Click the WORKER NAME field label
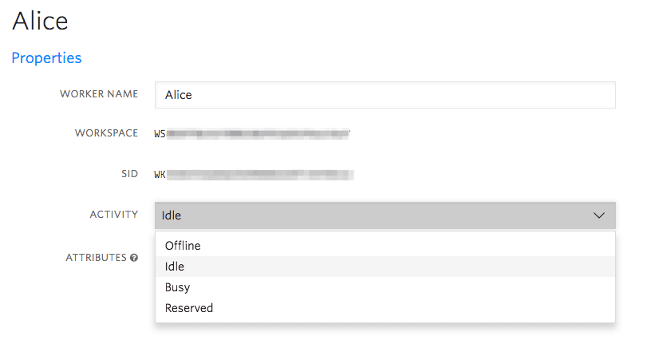 tap(99, 94)
